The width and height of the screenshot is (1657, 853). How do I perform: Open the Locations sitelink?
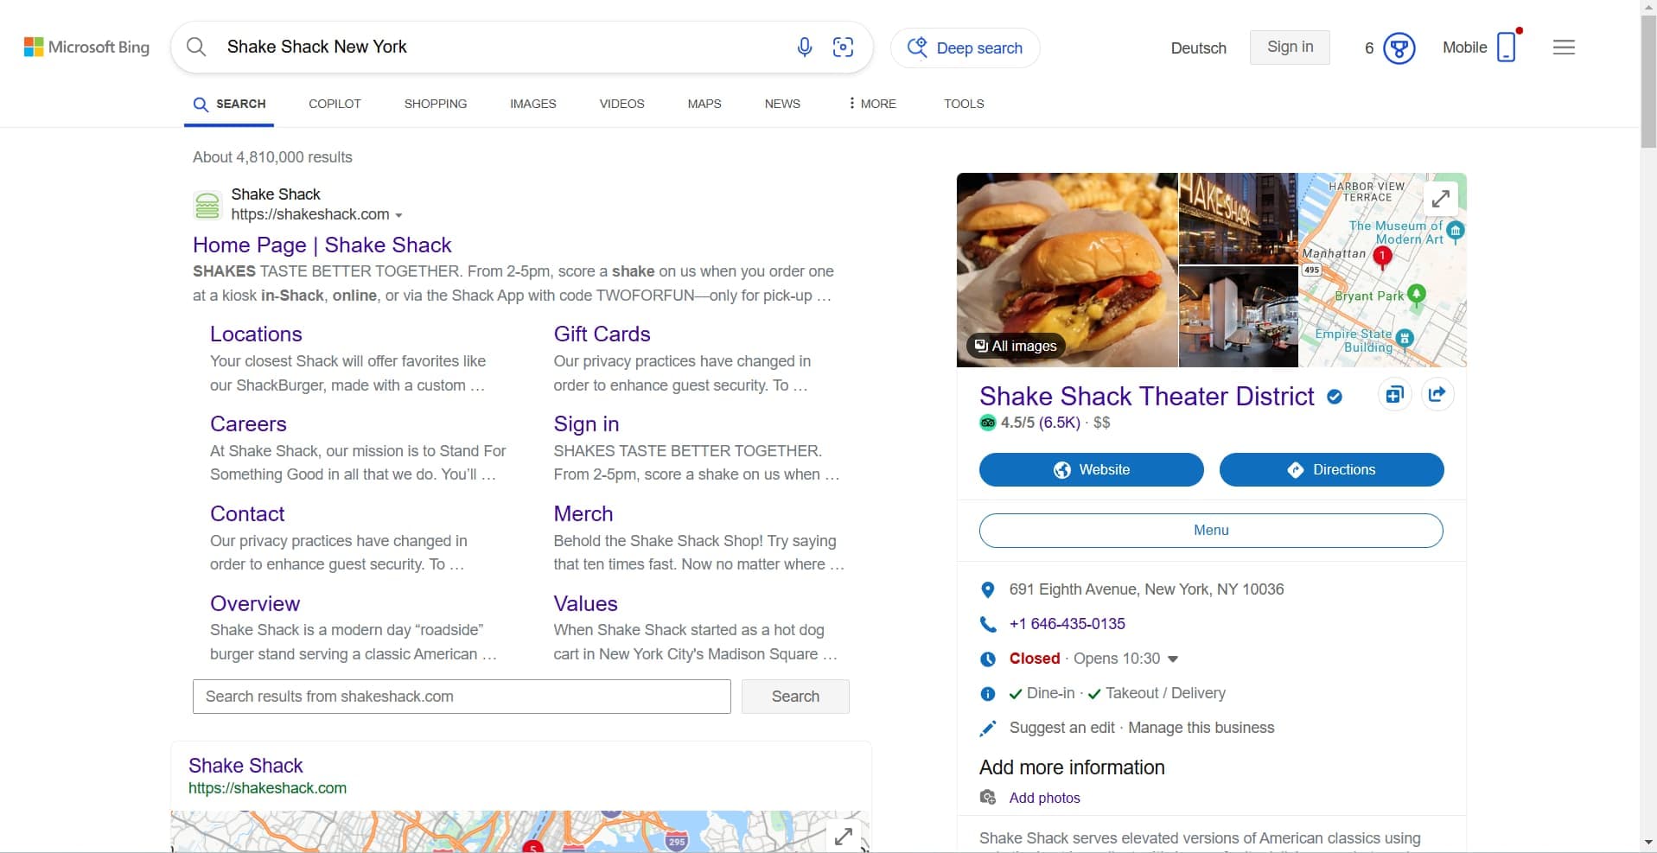click(x=256, y=334)
